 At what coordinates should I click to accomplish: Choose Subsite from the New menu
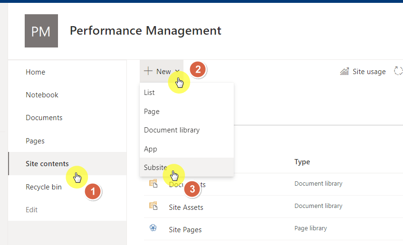[187, 167]
